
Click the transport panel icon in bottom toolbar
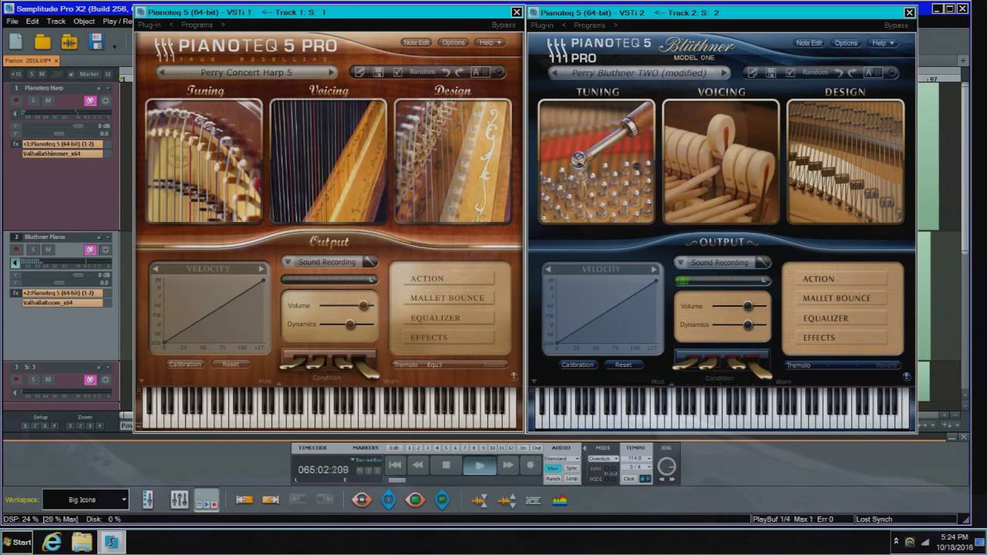click(x=206, y=500)
